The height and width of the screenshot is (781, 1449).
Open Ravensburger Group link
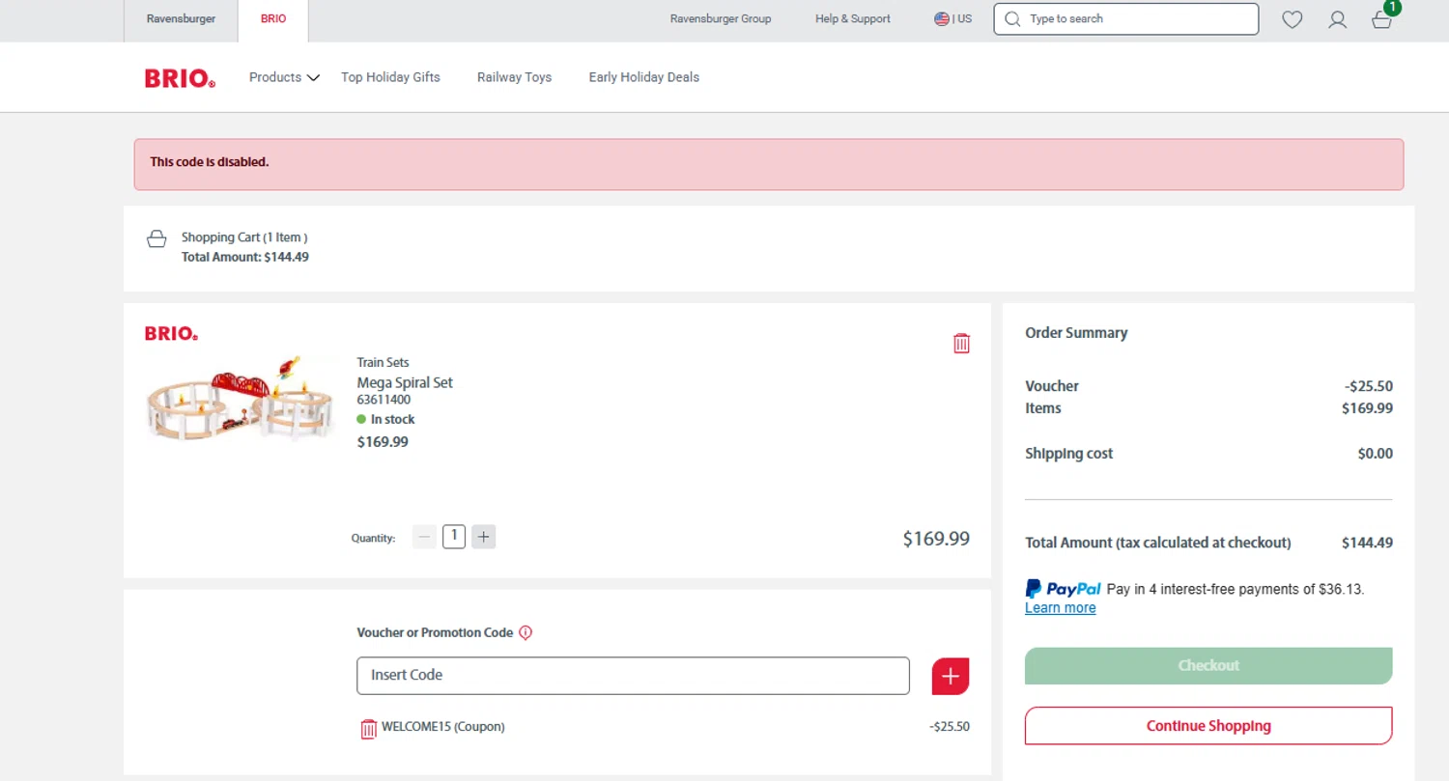click(721, 19)
